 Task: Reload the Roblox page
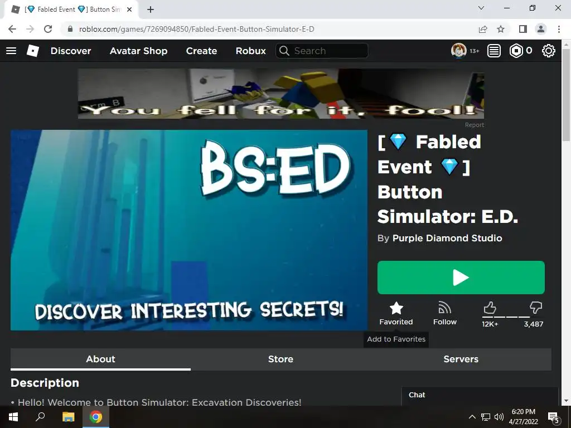tap(48, 29)
